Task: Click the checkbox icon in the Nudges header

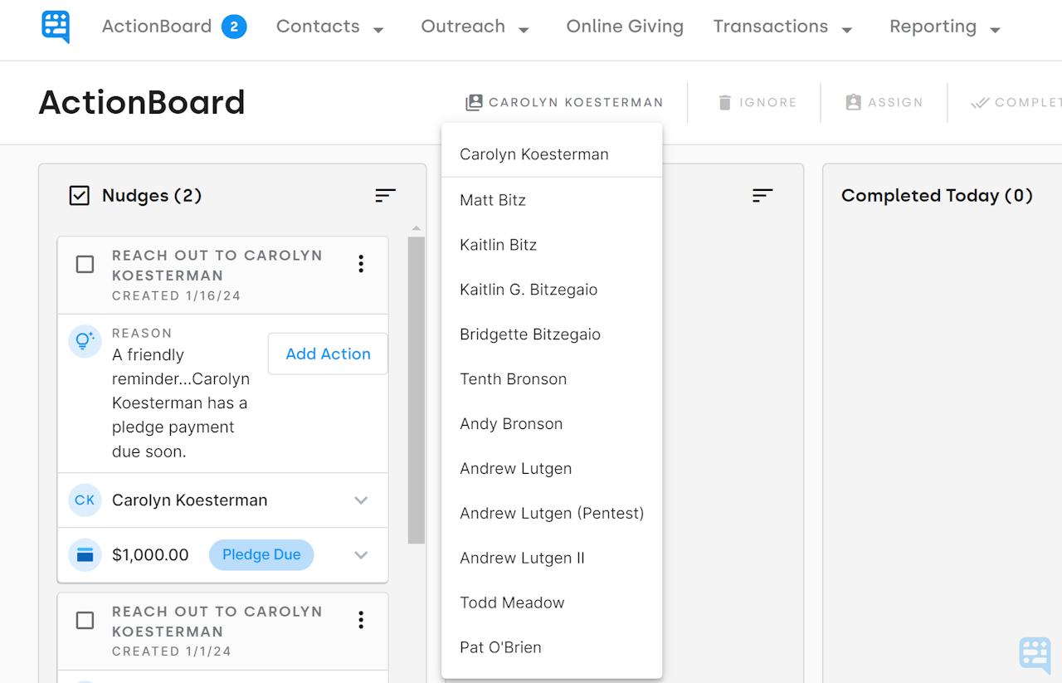Action: pos(80,195)
